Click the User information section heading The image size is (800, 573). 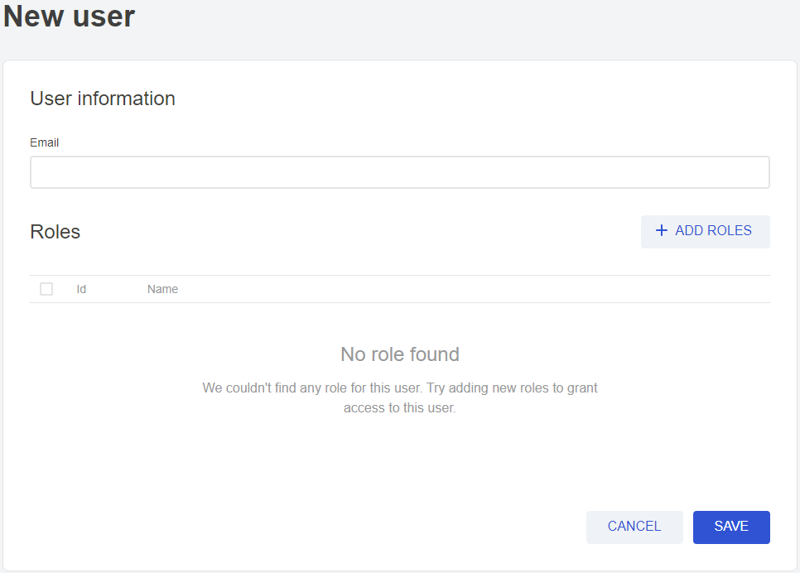(103, 99)
